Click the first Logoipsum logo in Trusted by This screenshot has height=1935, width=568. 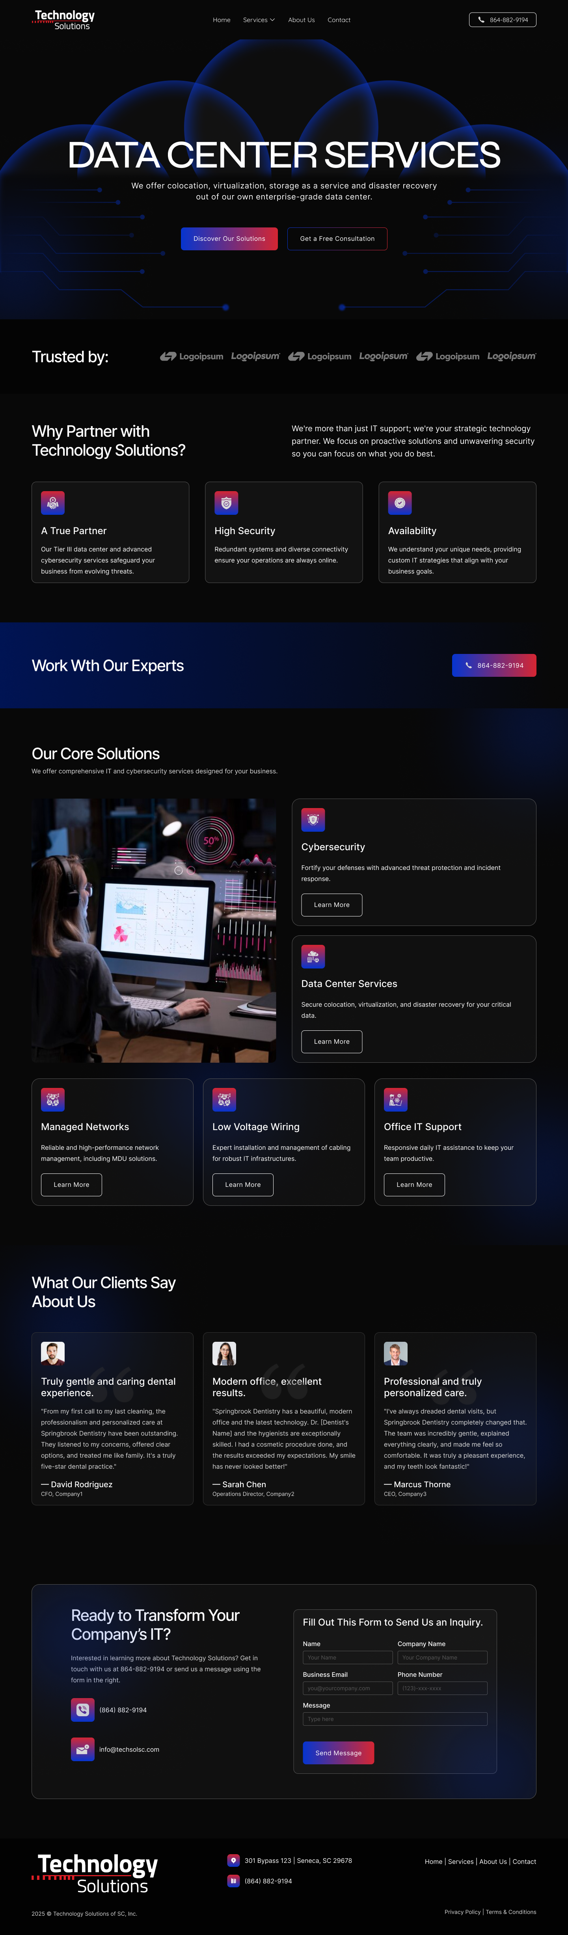(192, 356)
